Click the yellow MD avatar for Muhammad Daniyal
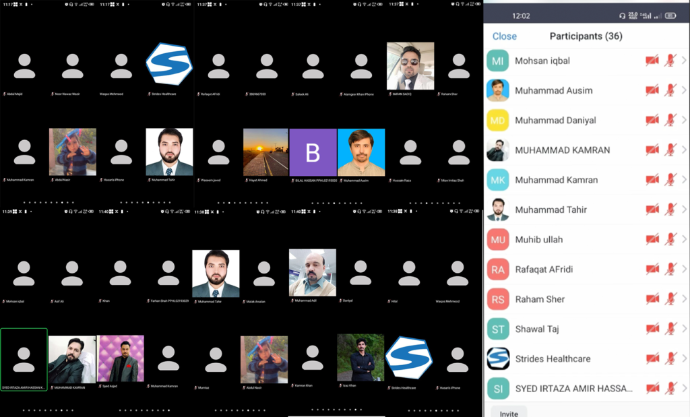Viewport: 690px width, 417px height. point(497,121)
